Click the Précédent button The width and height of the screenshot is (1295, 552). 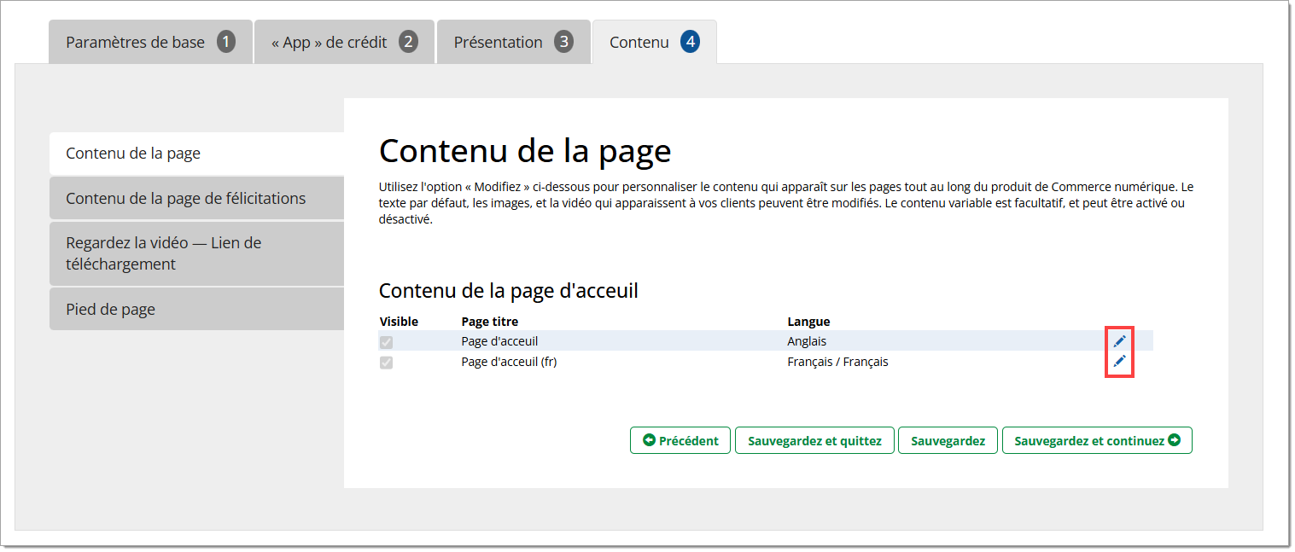(x=680, y=440)
